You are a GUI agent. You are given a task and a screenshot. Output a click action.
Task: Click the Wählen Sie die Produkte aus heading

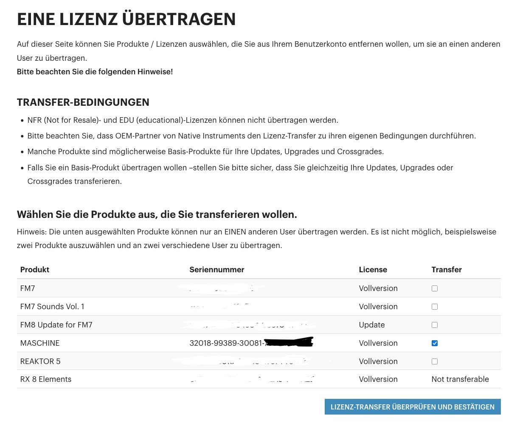tap(157, 214)
